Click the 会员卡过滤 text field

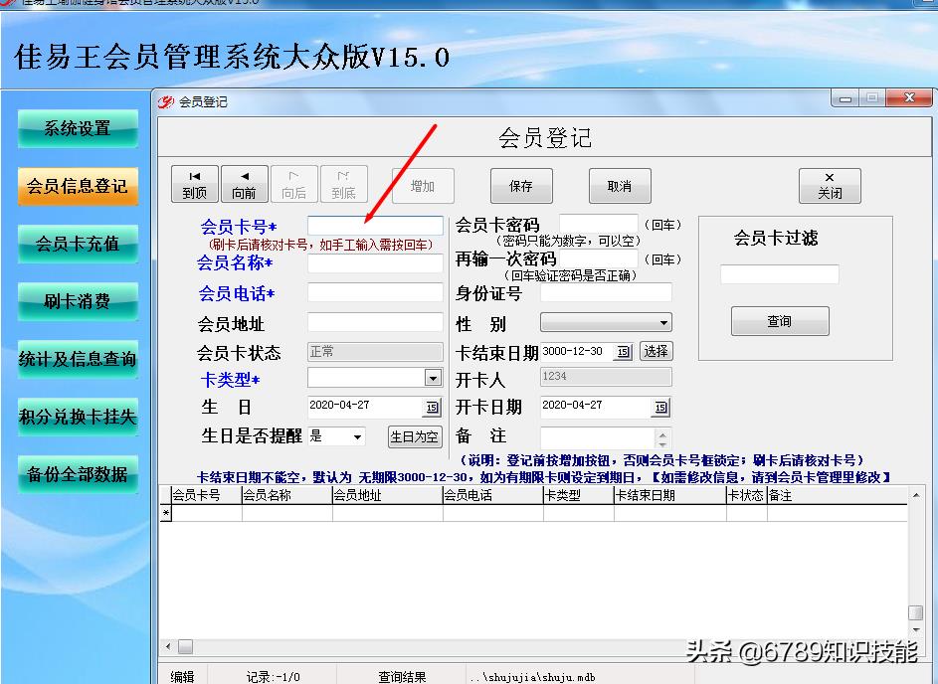(779, 274)
